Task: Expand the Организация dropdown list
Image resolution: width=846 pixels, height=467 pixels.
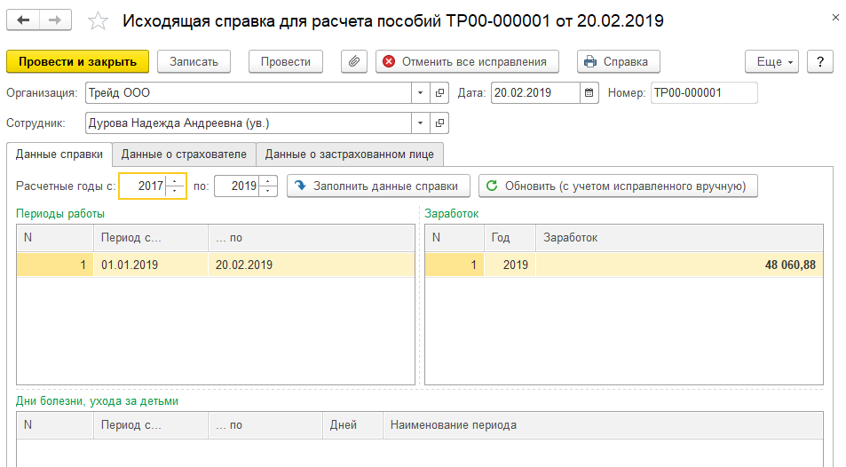Action: coord(420,92)
